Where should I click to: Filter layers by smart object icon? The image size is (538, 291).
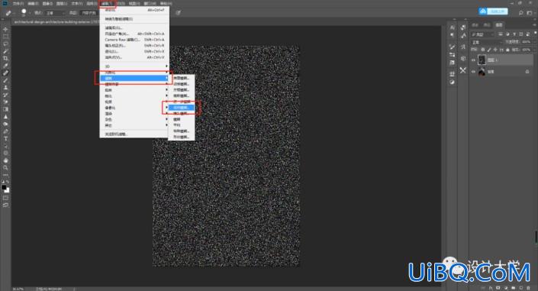(527, 34)
